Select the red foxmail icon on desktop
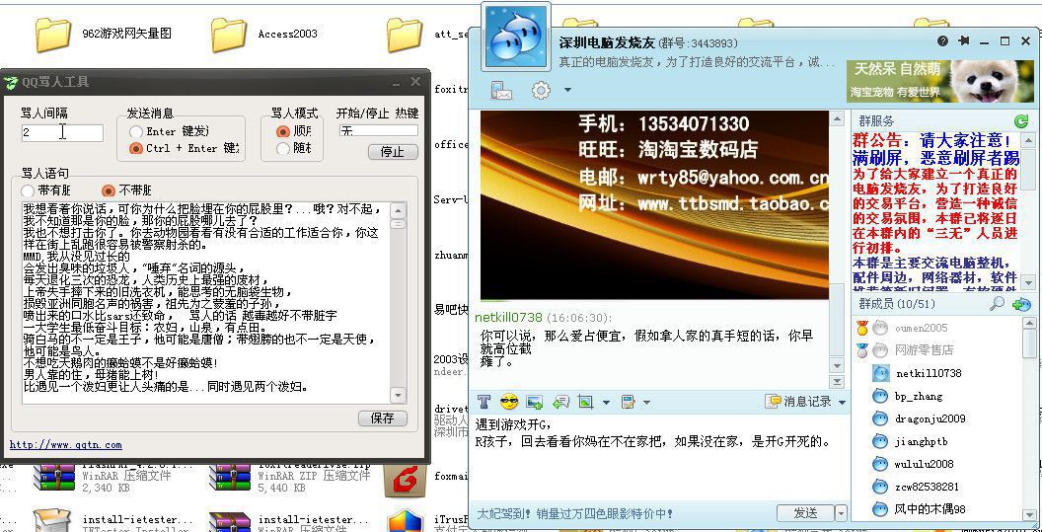 pos(404,479)
